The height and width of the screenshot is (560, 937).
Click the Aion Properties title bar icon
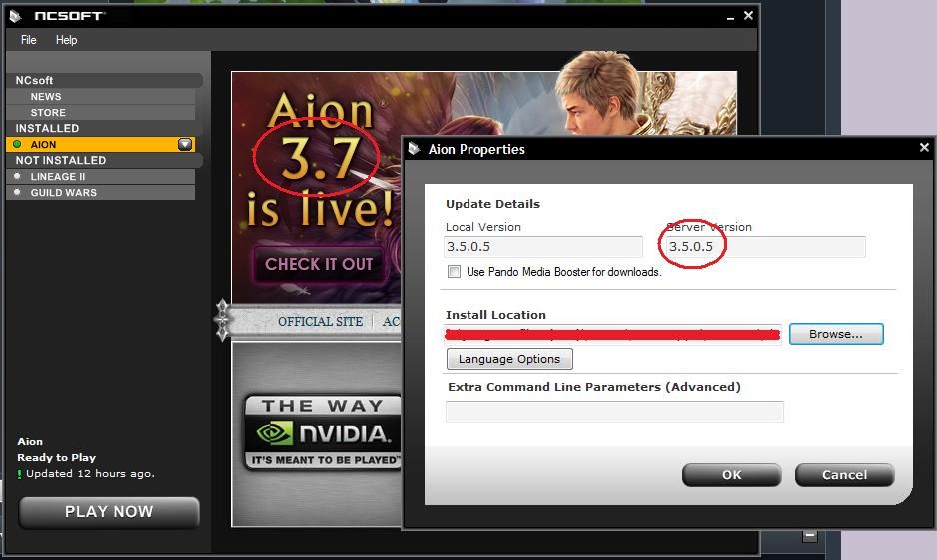pyautogui.click(x=414, y=148)
